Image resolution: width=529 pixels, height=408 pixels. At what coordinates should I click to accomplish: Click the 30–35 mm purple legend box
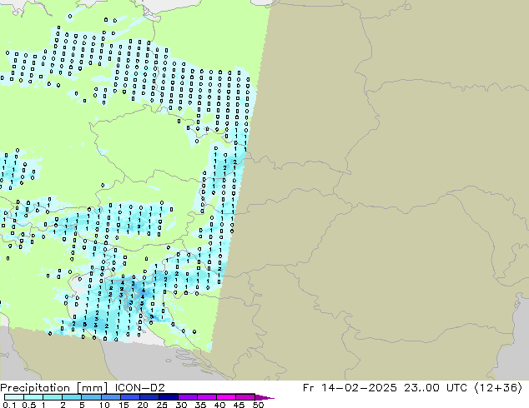[x=187, y=397]
